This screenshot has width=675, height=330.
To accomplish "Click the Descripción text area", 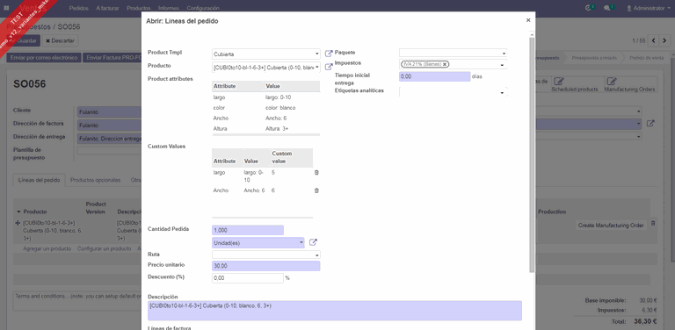I will pyautogui.click(x=335, y=311).
